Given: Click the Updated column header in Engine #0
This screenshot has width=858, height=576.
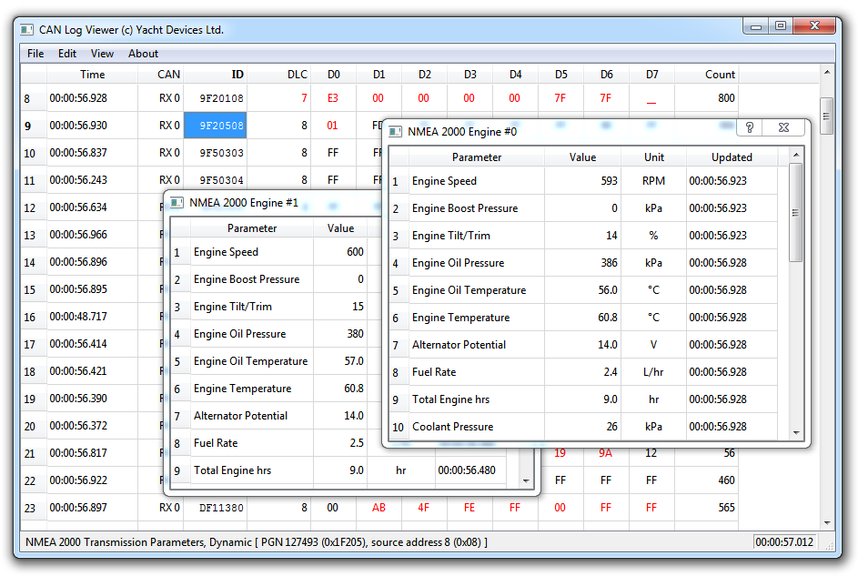Looking at the screenshot, I should (x=732, y=157).
